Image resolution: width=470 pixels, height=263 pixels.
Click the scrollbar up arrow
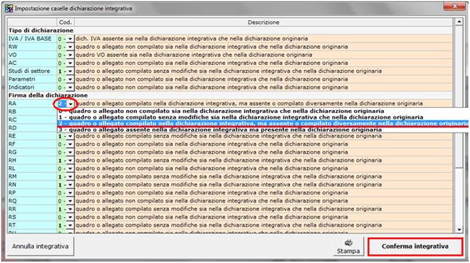click(x=459, y=22)
